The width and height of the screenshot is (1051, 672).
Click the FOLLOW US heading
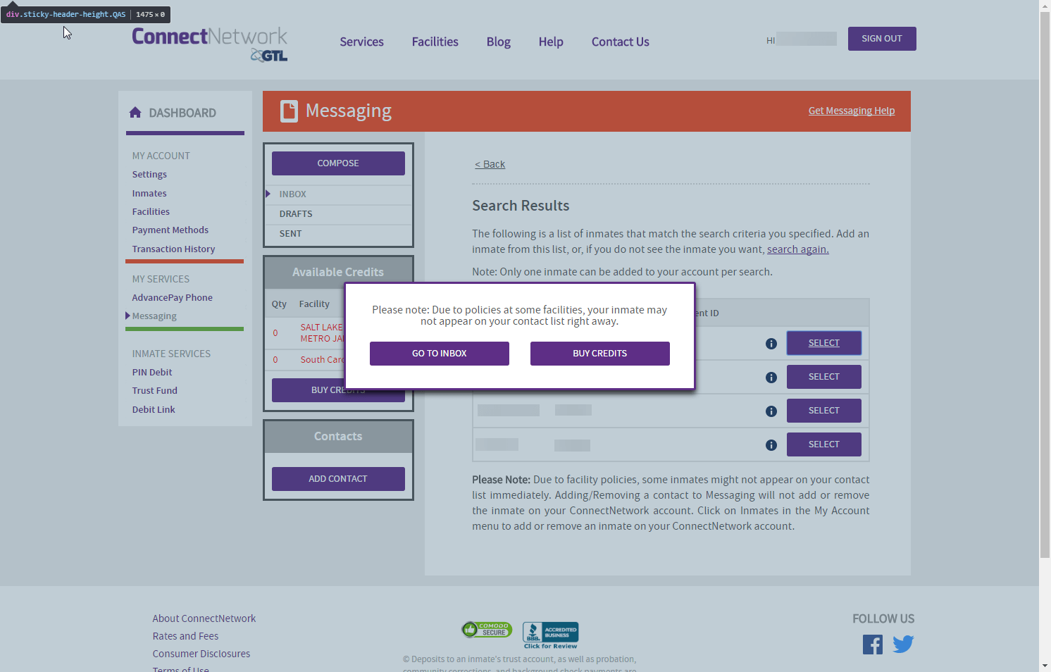click(883, 619)
